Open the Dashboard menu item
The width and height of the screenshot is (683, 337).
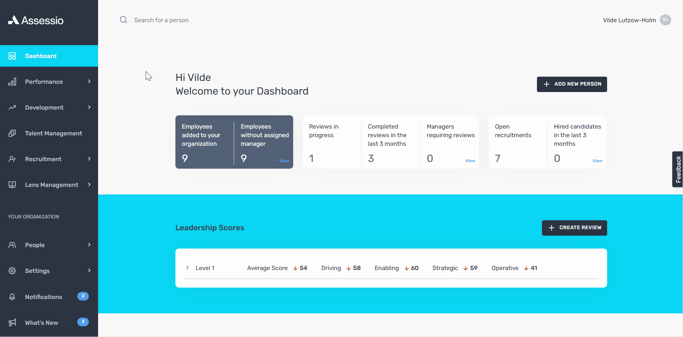coord(40,56)
